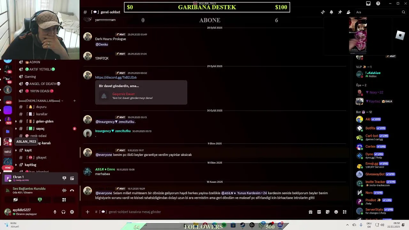Image resolution: width=409 pixels, height=230 pixels.
Task: Open WhatsApp from the taskbar
Action: coord(262,225)
